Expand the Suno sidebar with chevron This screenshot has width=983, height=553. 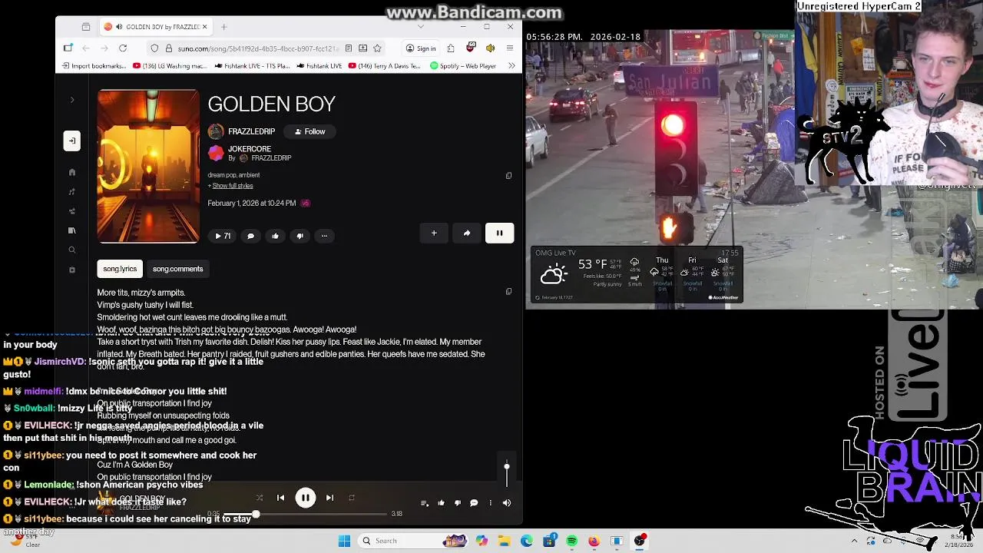click(72, 100)
